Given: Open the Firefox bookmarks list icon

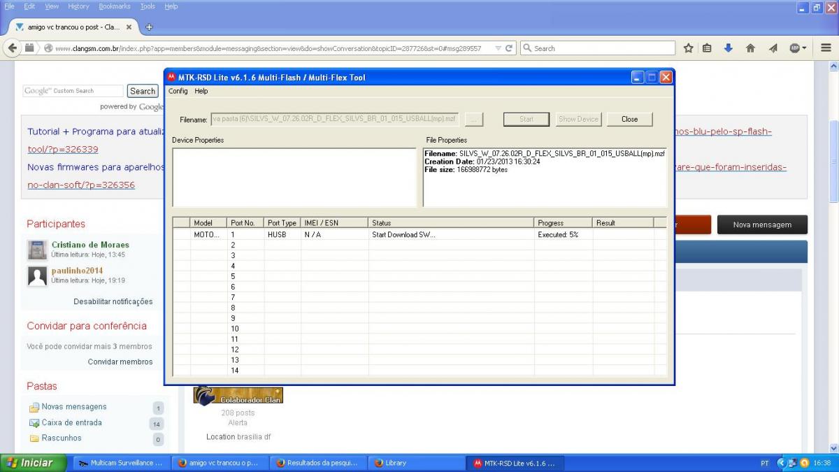Looking at the screenshot, I should point(708,48).
